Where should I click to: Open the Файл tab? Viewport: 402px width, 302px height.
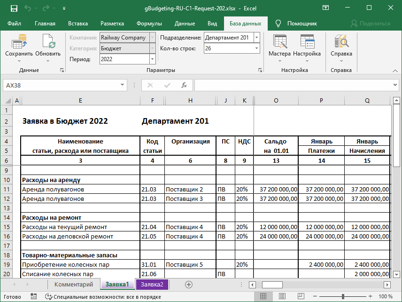click(x=15, y=24)
